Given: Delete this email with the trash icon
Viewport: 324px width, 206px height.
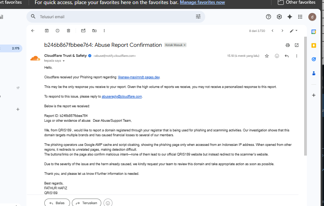Looking at the screenshot, I should 69,31.
